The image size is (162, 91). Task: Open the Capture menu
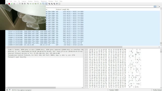24,1
